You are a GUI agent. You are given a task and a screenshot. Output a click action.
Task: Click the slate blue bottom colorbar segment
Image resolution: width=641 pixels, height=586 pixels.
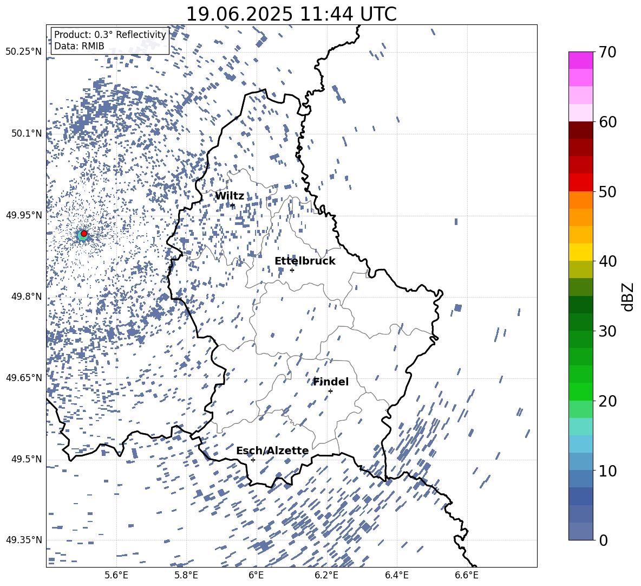580,531
